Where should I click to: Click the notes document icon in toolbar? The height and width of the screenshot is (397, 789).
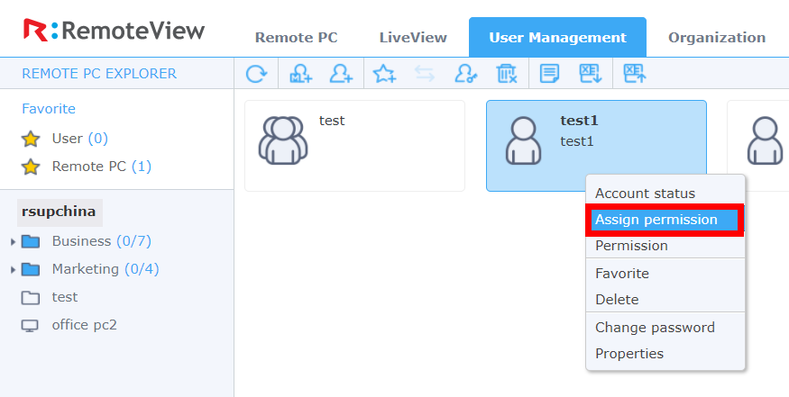coord(549,74)
